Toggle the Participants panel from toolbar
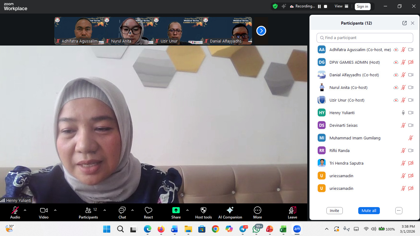Viewport: 420px width, 236px height. point(88,210)
